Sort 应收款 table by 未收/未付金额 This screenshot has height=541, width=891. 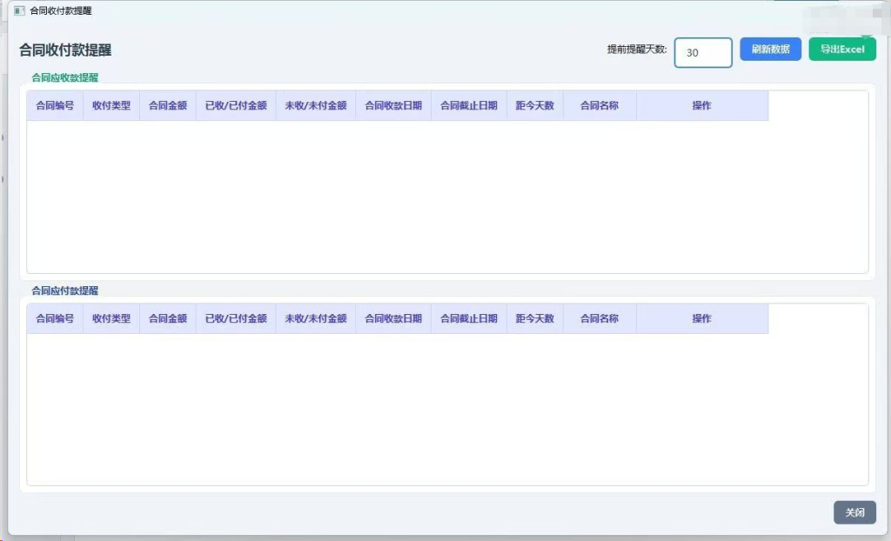tap(316, 106)
